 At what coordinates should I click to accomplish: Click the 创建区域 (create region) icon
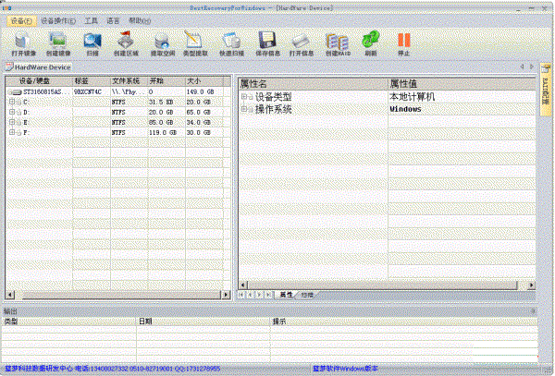pyautogui.click(x=126, y=40)
